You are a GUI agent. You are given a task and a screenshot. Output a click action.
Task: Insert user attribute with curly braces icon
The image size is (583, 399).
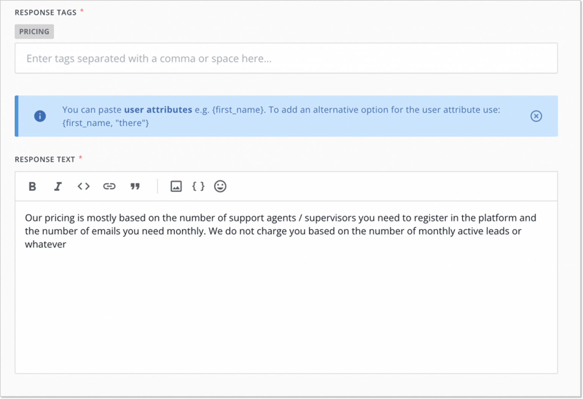(x=198, y=186)
